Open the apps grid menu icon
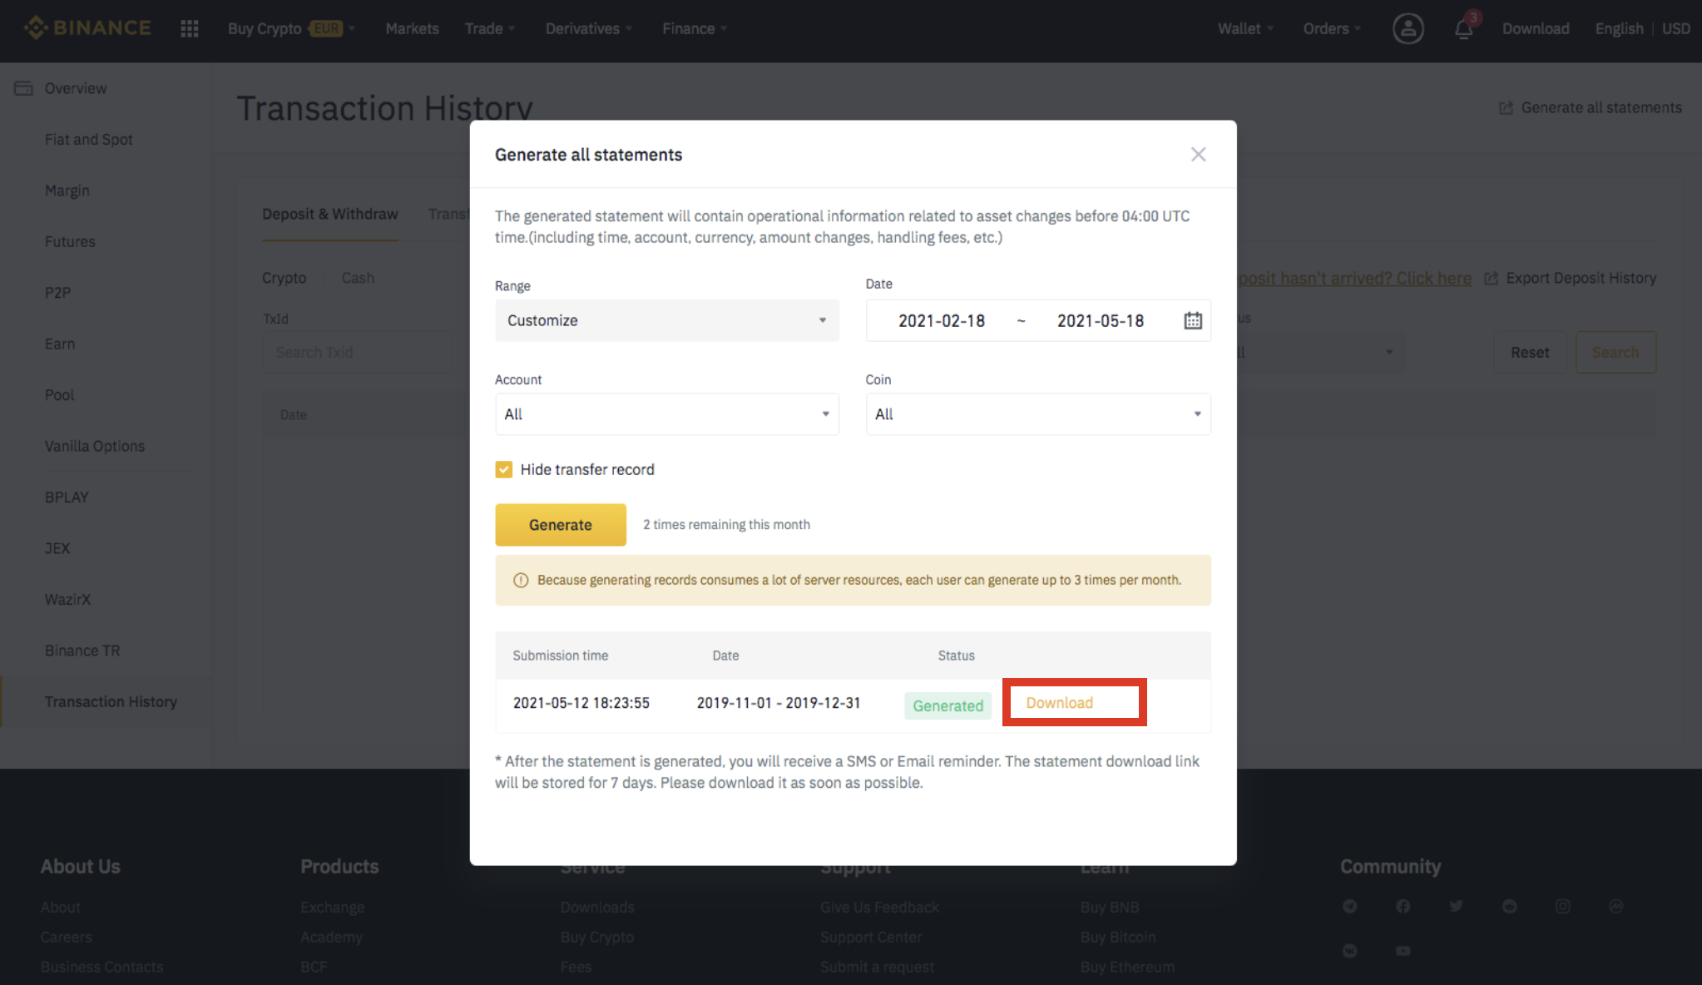 coord(190,28)
